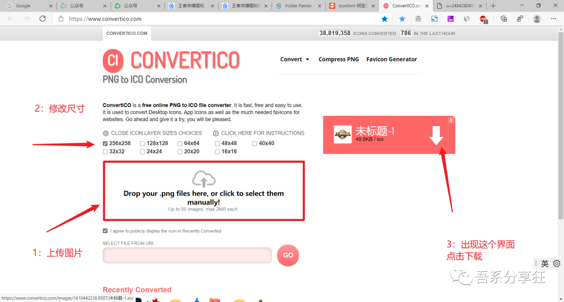The image size is (564, 302).
Task: Open the Favicon Generator menu link
Action: coord(391,59)
